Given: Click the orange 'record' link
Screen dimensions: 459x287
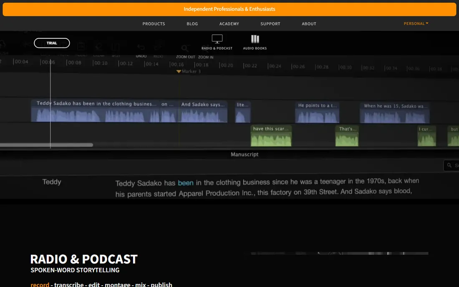Looking at the screenshot, I should click(40, 284).
